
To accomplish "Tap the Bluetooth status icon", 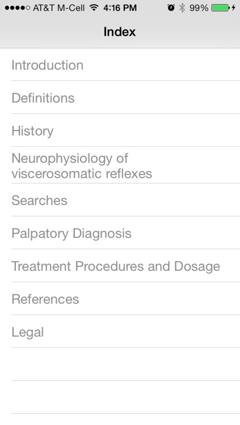I will pyautogui.click(x=182, y=8).
